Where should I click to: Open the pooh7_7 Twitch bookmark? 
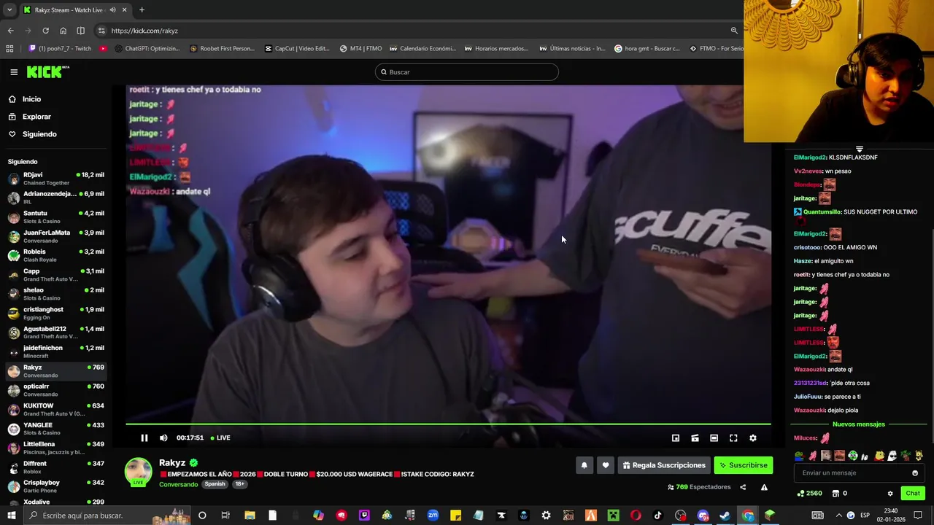click(60, 49)
